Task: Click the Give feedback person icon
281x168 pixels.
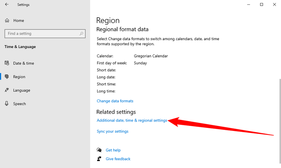Action: 99,159
